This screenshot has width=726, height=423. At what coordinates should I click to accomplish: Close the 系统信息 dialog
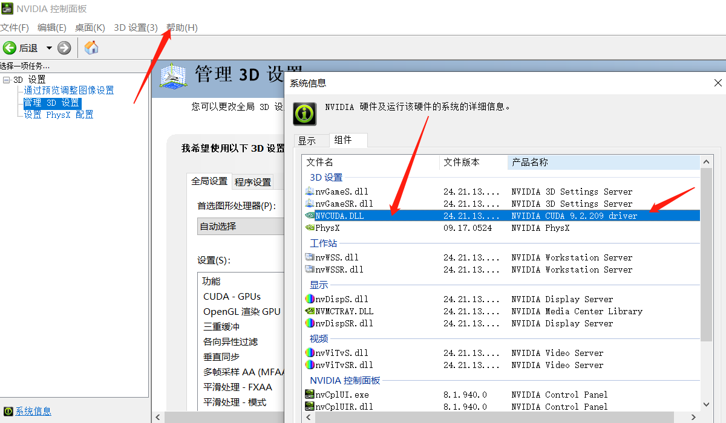(x=718, y=83)
